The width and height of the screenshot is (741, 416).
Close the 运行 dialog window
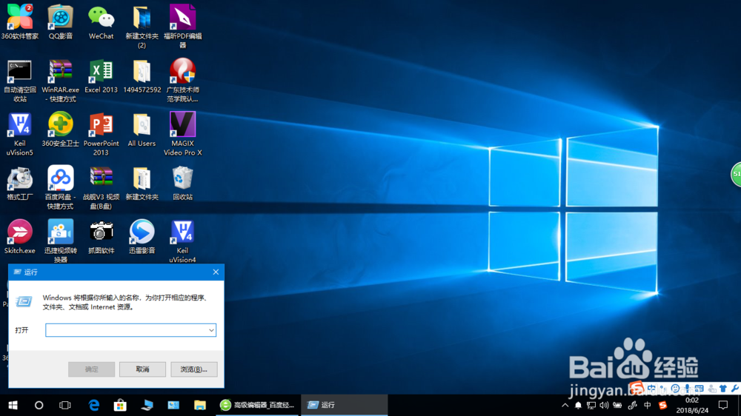(x=216, y=272)
